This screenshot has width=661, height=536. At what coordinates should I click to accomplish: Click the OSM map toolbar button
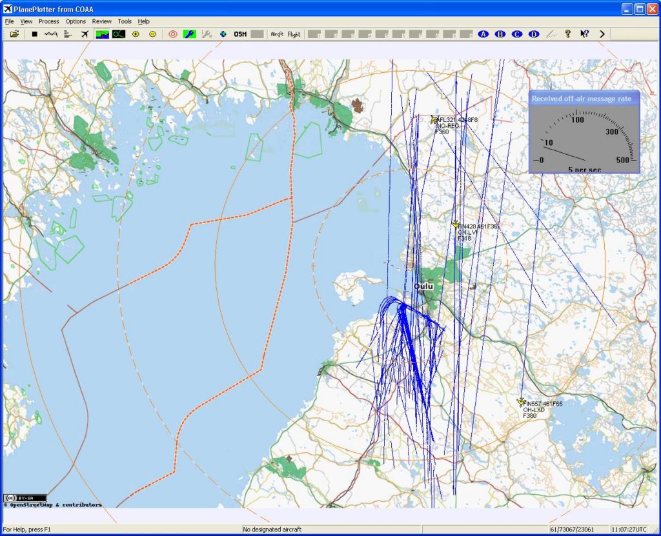[240, 34]
